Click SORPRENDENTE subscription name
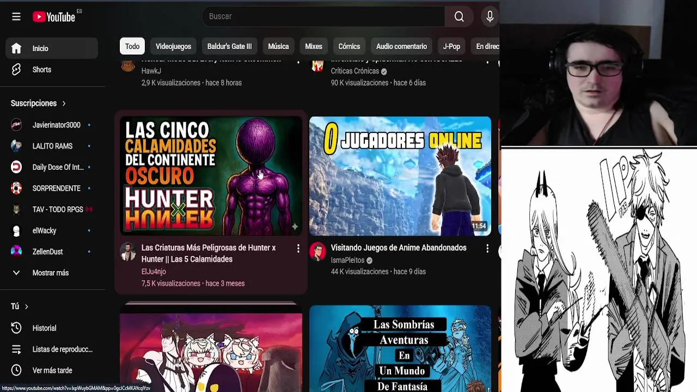 click(56, 188)
